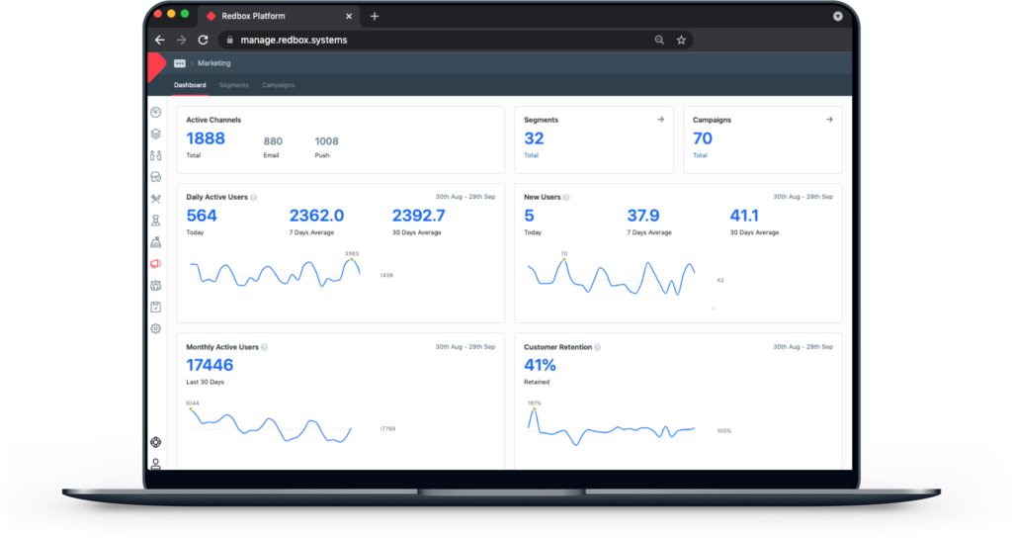Select the stacked layers sidebar icon
Viewport: 1012px width, 538px height.
coord(155,134)
